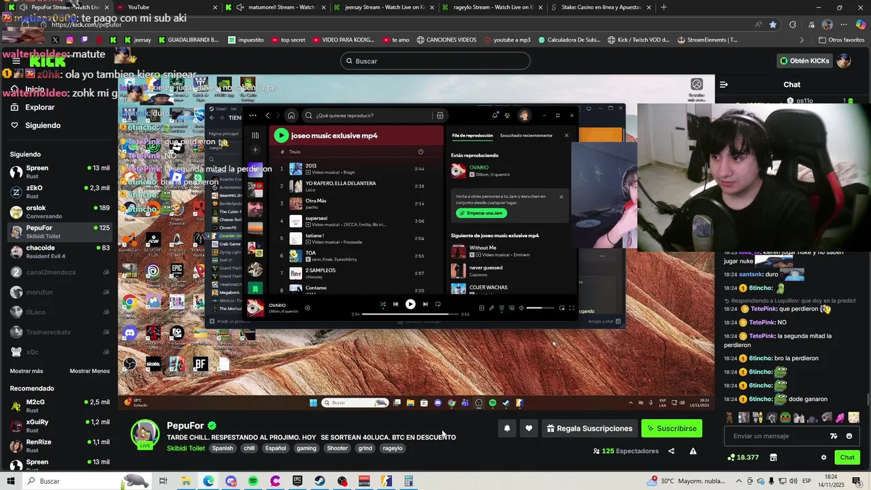Share the stream via share icon

[672, 451]
